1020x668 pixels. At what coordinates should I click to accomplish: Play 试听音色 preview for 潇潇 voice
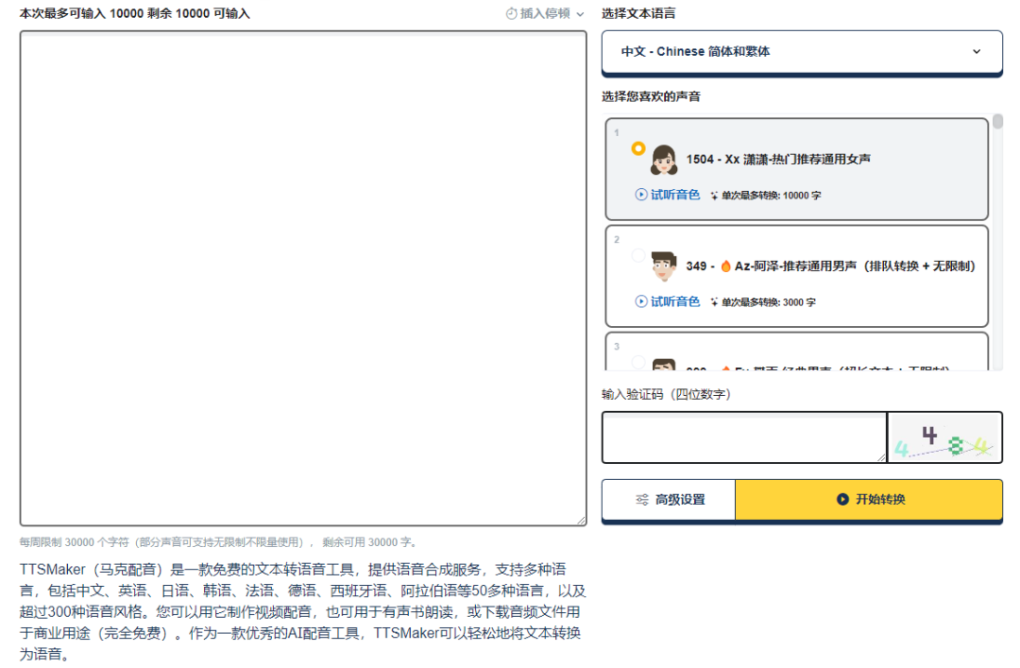(668, 195)
